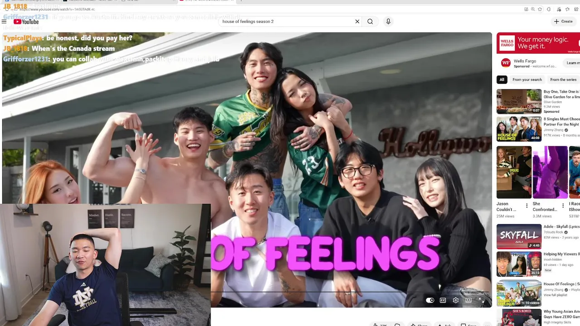Click the 'I Race IShow...' Shorts thumbnail

[575, 172]
